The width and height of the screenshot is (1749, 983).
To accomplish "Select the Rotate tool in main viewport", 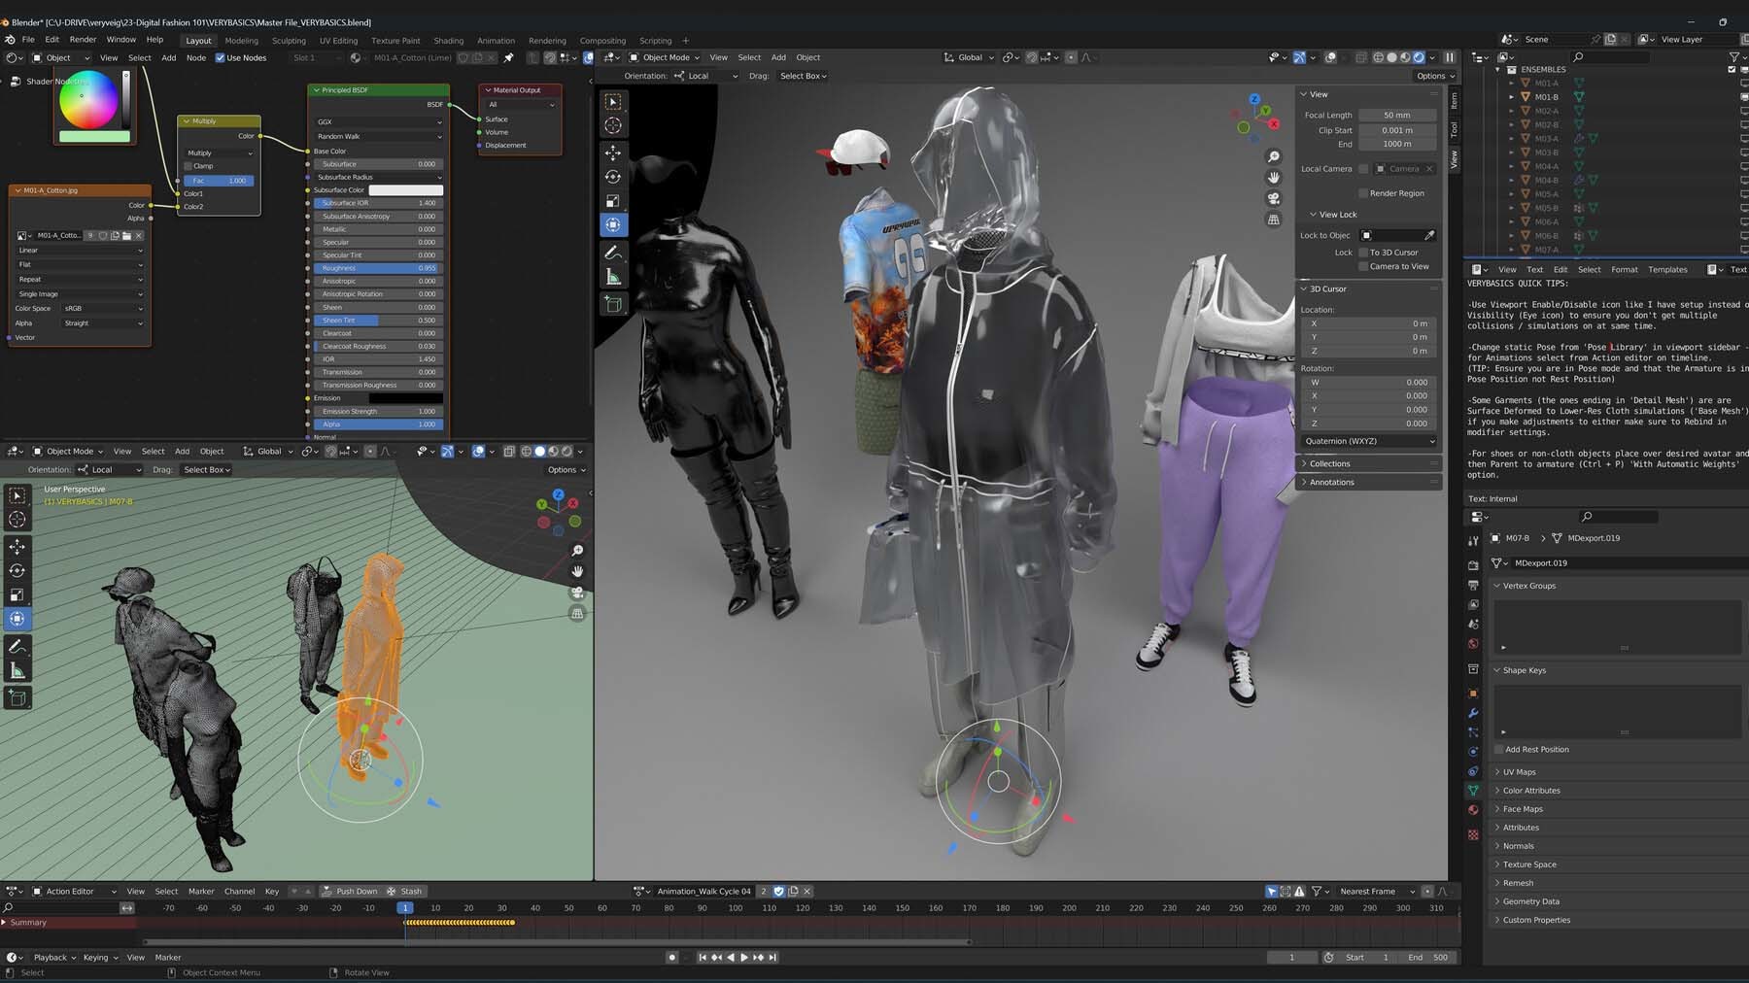I will tap(613, 177).
